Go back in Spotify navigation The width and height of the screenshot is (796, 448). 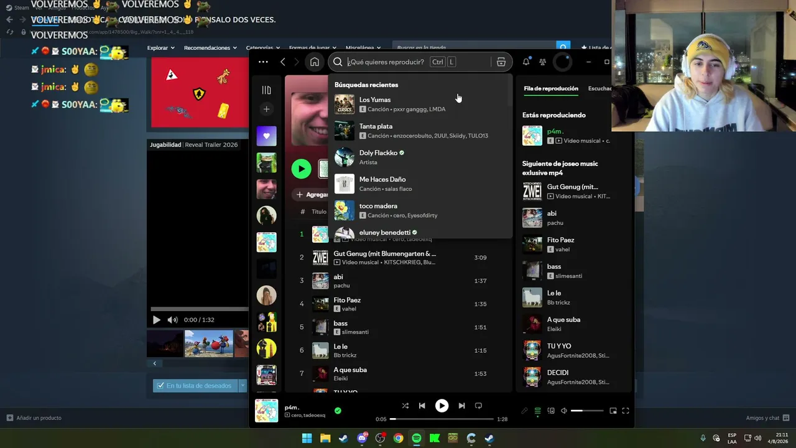click(x=283, y=62)
